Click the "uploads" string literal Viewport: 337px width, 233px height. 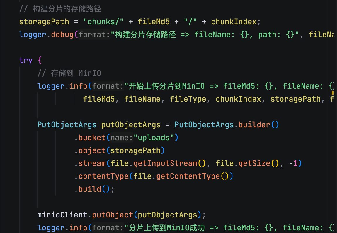coord(154,138)
